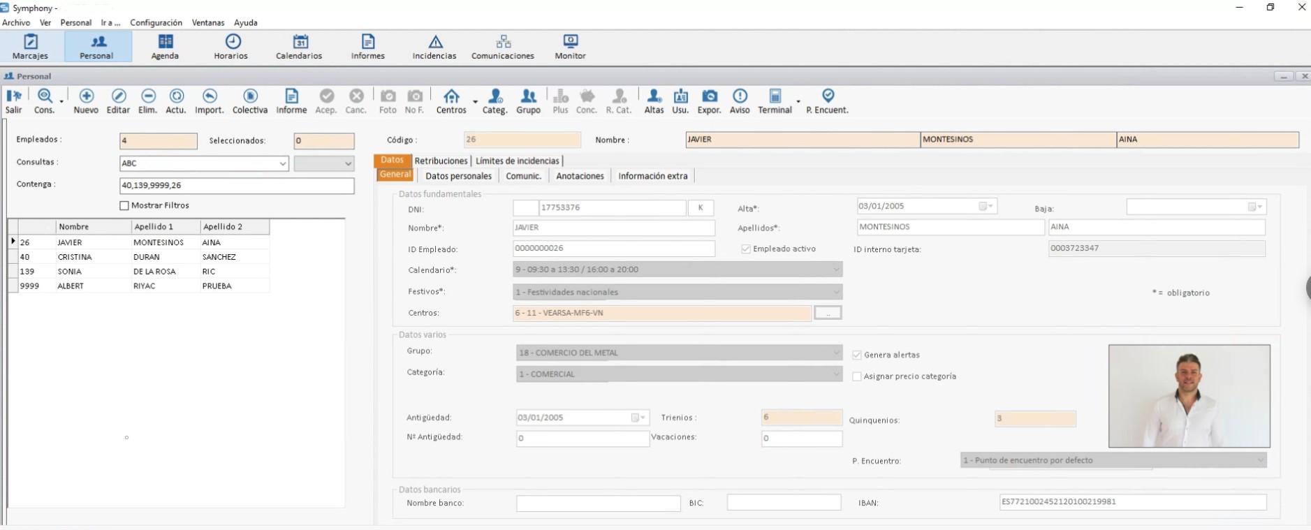Click the Centros browse button
1311x530 pixels.
pyautogui.click(x=828, y=313)
